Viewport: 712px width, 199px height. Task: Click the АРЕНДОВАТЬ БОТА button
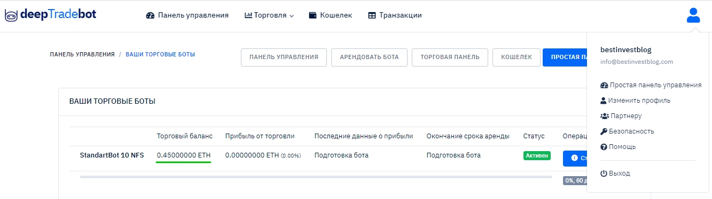[369, 57]
